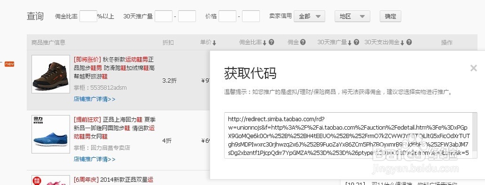The width and height of the screenshot is (485, 185).
Task: Open 店铺推广详情 for seller 5535812adsm
Action: pos(95,100)
